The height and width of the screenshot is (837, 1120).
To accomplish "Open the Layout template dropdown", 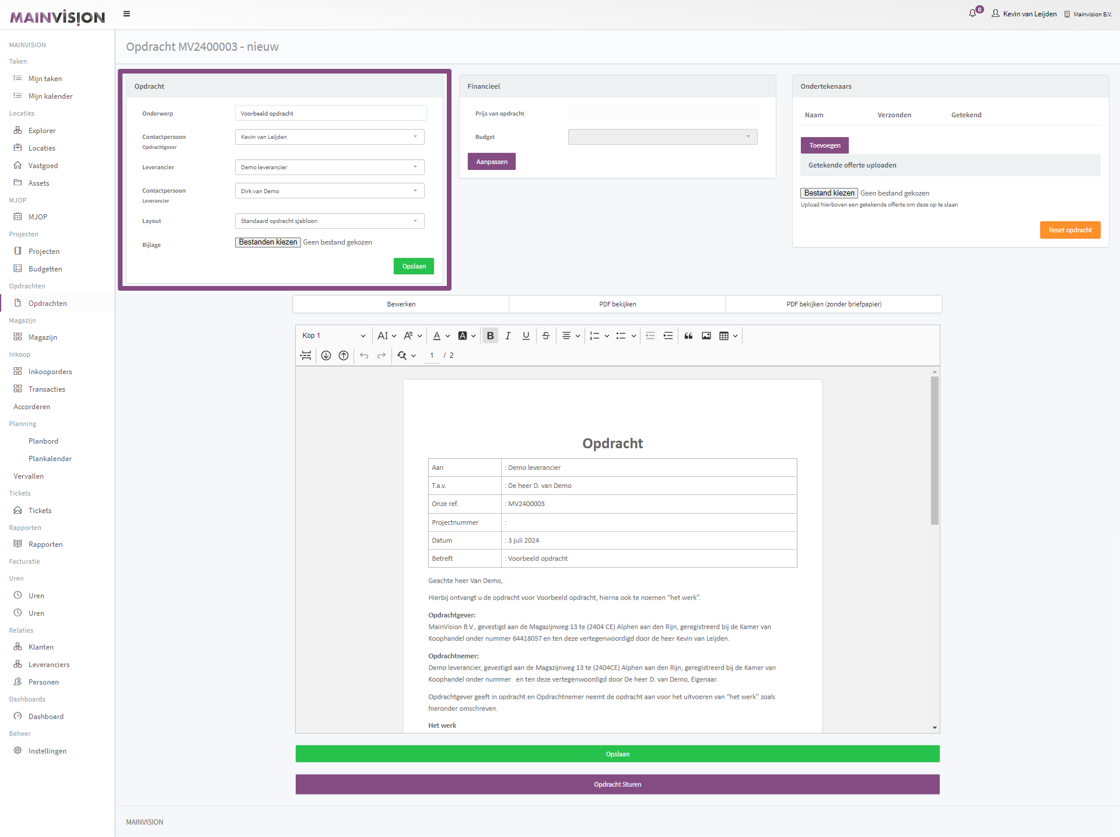I will pyautogui.click(x=330, y=221).
